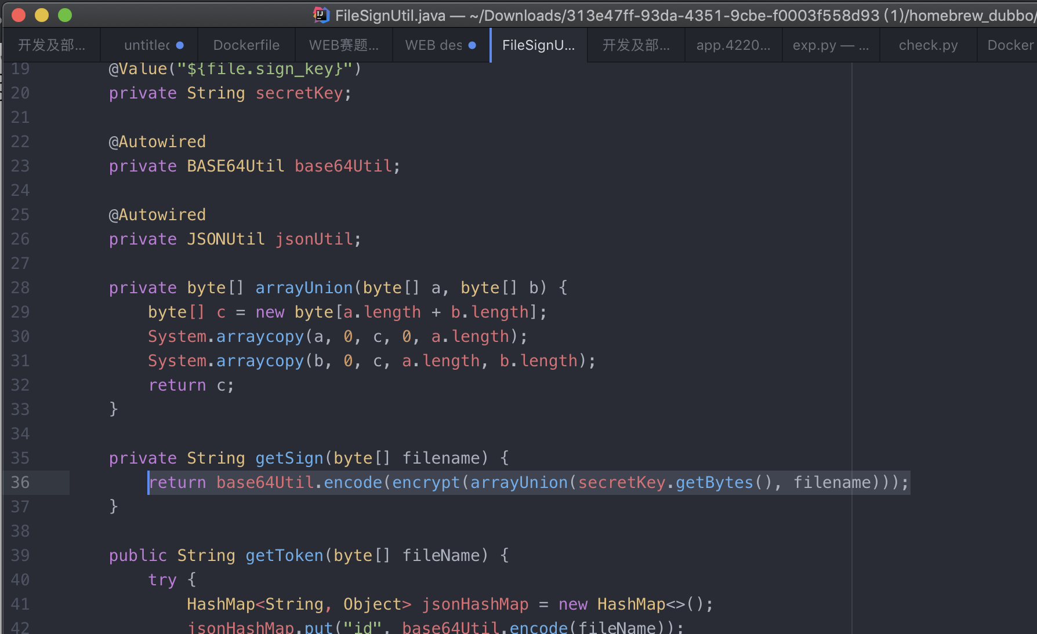
Task: Click the secretKey field on line 20
Action: 299,93
